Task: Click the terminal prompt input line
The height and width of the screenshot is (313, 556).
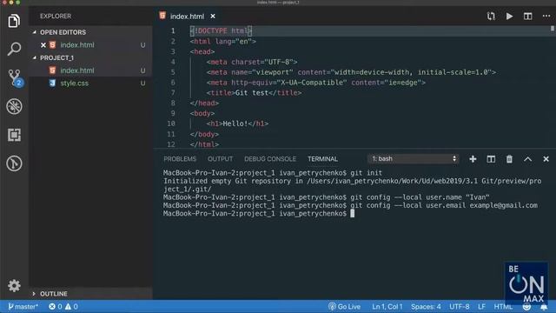Action: (x=259, y=214)
